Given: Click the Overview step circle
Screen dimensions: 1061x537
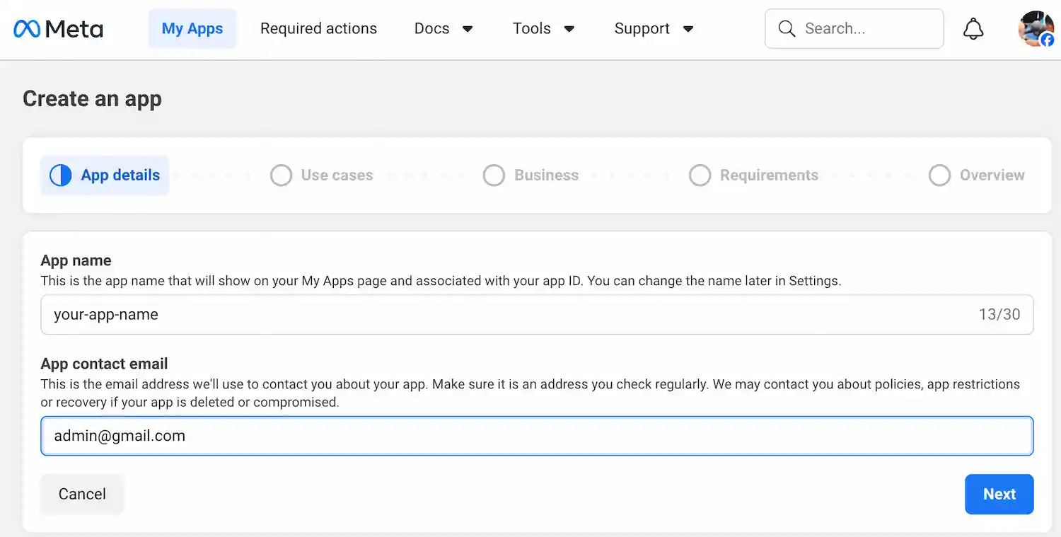Looking at the screenshot, I should click(x=939, y=175).
